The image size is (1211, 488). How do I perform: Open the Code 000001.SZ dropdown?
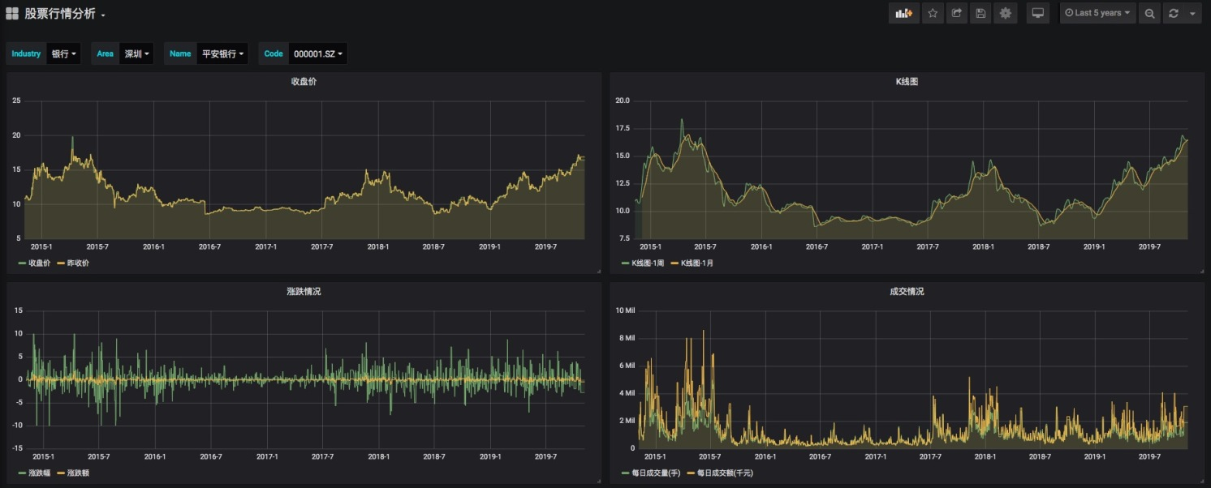tap(318, 54)
